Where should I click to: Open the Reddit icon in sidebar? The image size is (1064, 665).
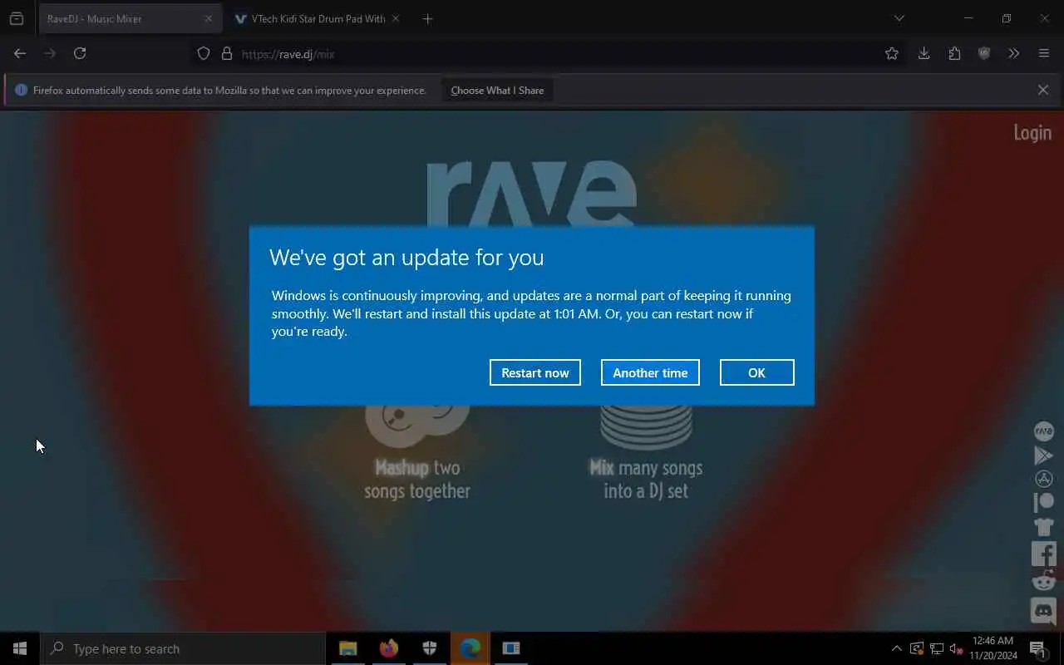[1043, 580]
